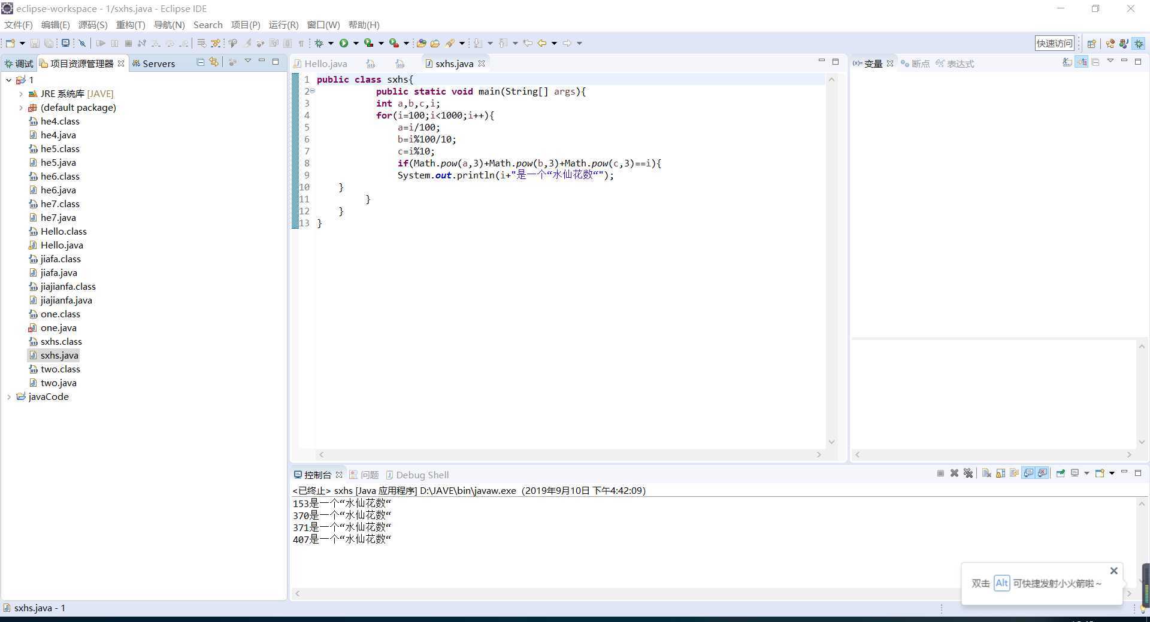This screenshot has width=1150, height=622.
Task: Collapse project 1 in explorer tree
Action: [8, 80]
